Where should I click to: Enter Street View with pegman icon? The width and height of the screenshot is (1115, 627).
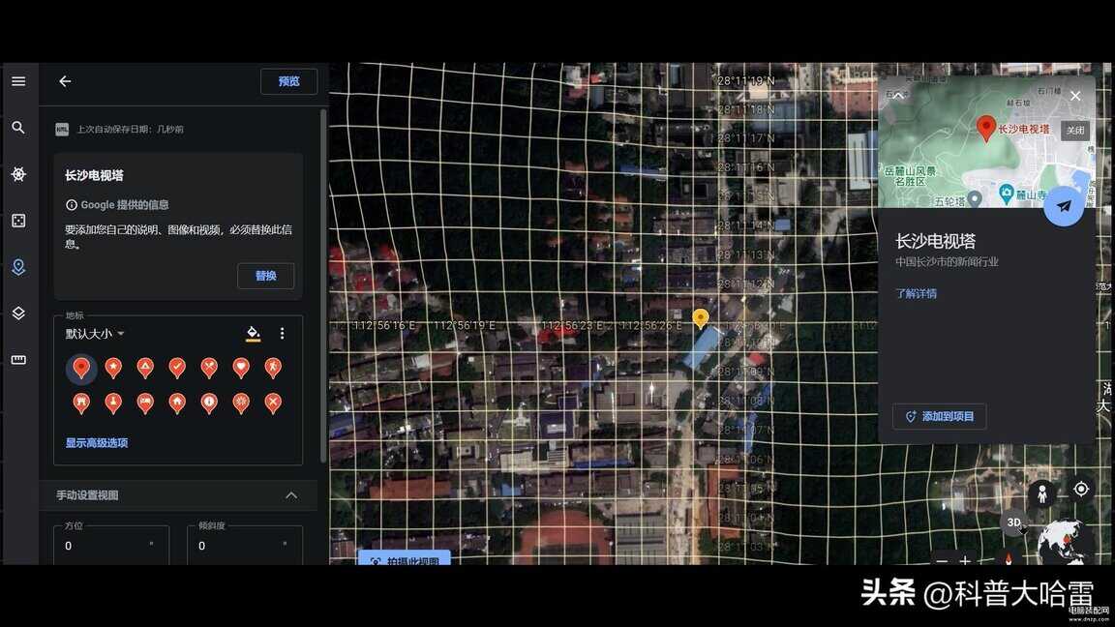(x=1041, y=493)
